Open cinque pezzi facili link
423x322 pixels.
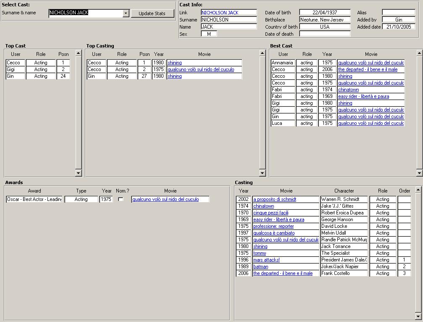271,213
